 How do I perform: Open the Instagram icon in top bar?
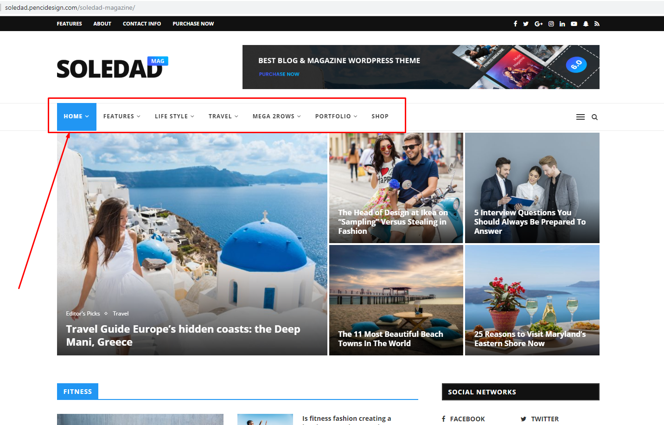[x=551, y=24]
